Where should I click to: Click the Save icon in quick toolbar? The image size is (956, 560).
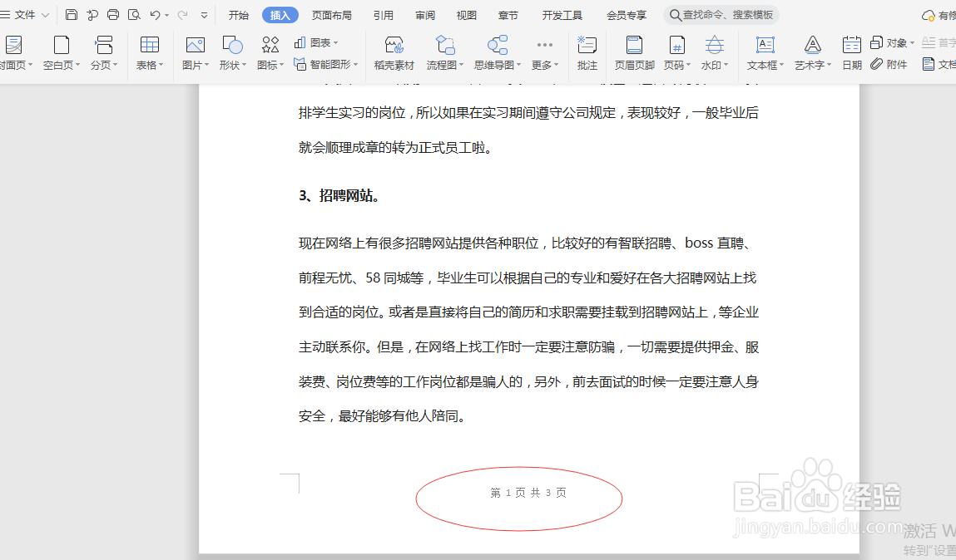(72, 15)
